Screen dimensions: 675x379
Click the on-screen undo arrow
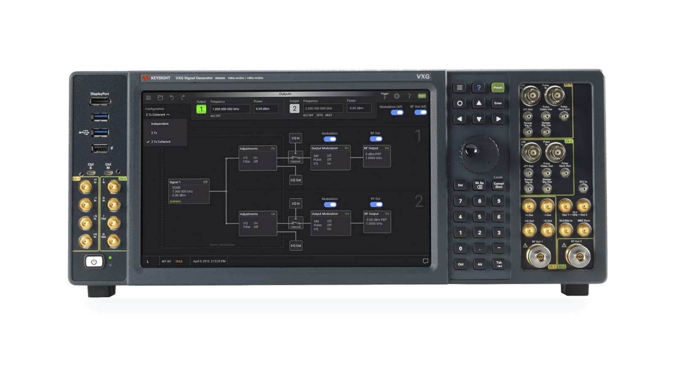[x=172, y=97]
